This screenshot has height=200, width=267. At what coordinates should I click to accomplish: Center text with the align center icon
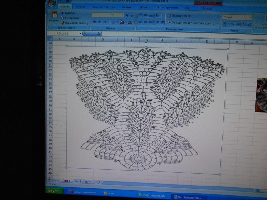(146, 22)
